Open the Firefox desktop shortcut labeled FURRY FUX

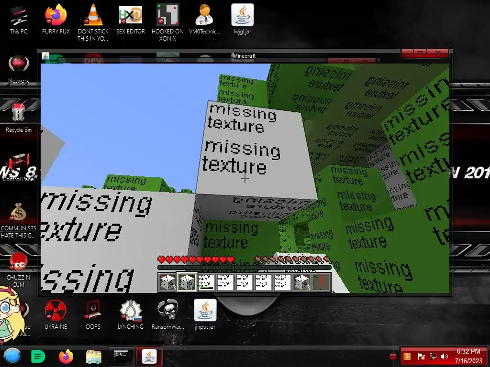pyautogui.click(x=56, y=19)
